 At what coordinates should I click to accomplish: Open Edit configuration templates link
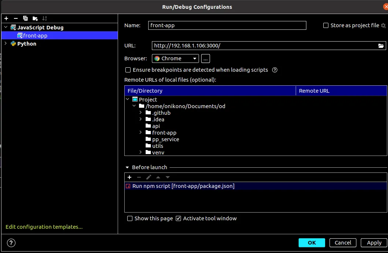click(x=44, y=227)
